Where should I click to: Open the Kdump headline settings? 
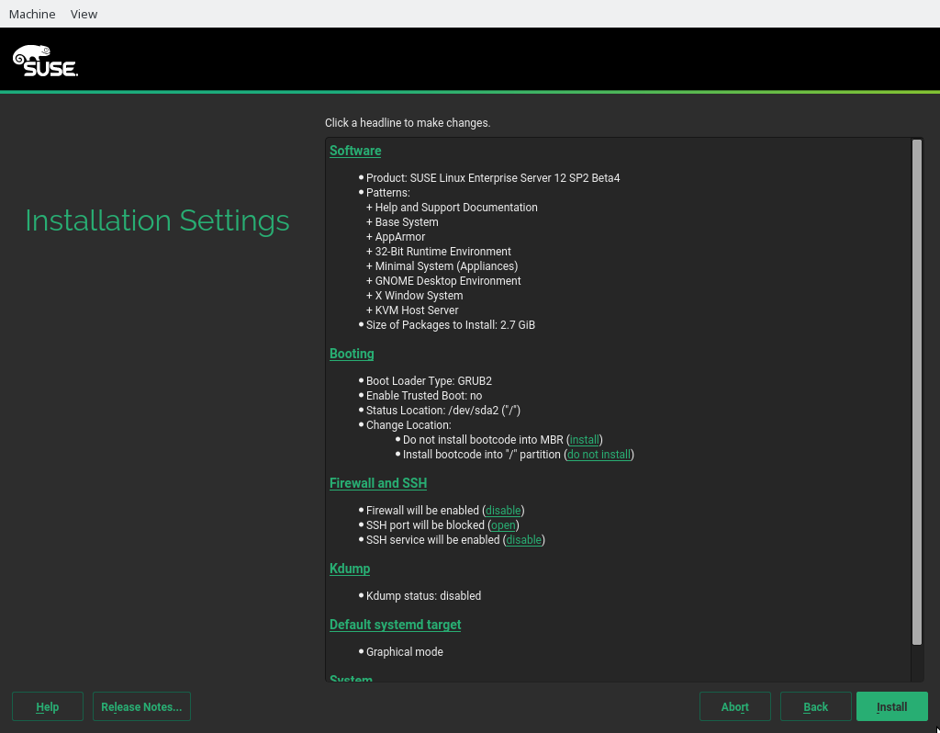350,569
